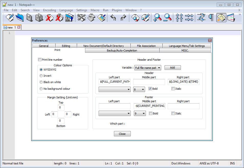
Task: Switch to the Editing tab
Action: [x=66, y=46]
